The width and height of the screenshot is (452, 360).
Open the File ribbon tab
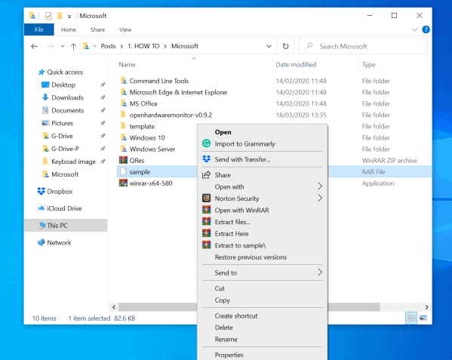pyautogui.click(x=39, y=29)
